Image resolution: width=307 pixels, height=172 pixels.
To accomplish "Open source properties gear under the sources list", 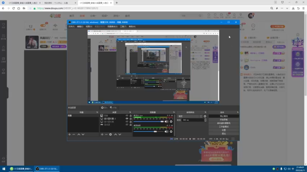I will click(x=111, y=135).
